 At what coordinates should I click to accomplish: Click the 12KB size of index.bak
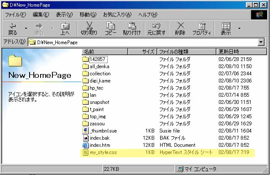[149, 138]
